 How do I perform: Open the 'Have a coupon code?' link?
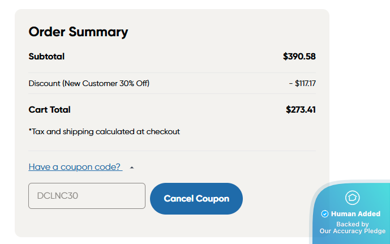(75, 167)
